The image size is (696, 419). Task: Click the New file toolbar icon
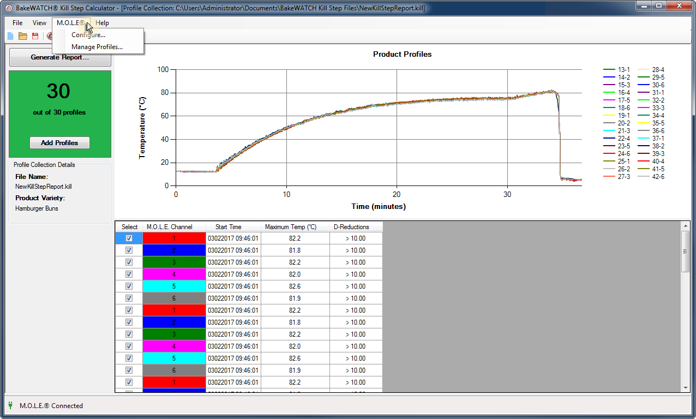coord(10,36)
